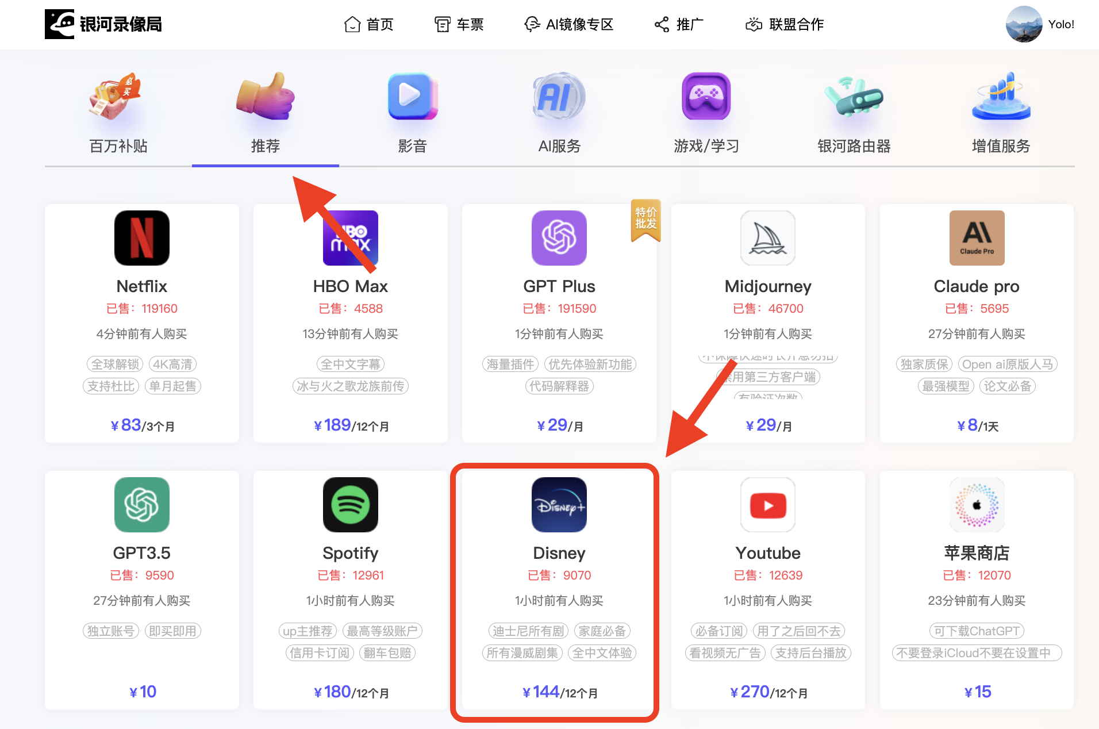1099x729 pixels.
Task: Click the HBO Max ¥189/12个月 price
Action: 351,425
